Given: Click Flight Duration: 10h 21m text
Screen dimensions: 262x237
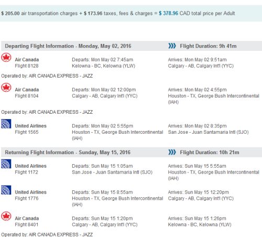Looking at the screenshot, I should click(x=210, y=152).
